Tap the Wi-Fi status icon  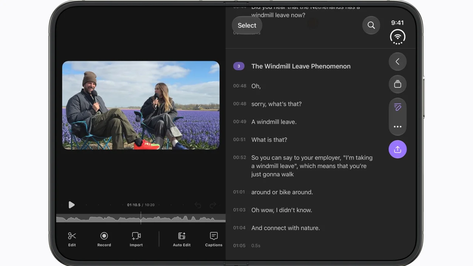click(x=398, y=37)
